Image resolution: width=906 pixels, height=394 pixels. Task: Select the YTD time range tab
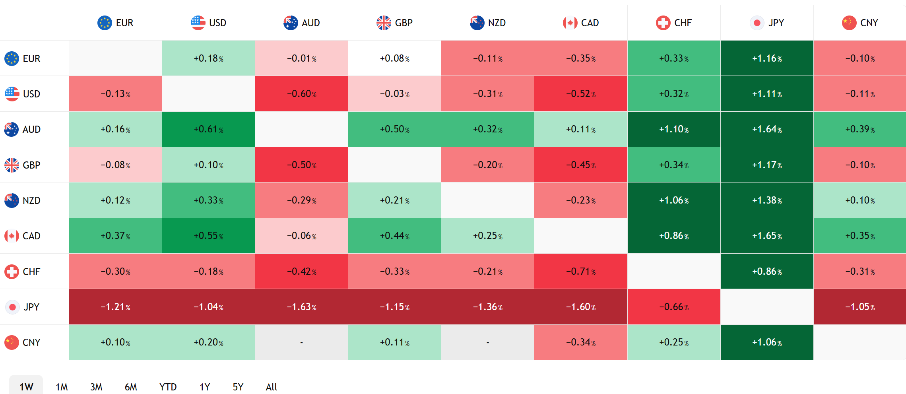click(x=168, y=387)
